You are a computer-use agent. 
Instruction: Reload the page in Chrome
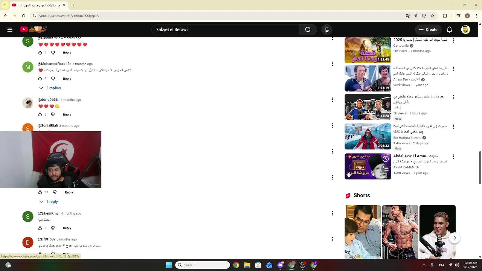[x=23, y=16]
